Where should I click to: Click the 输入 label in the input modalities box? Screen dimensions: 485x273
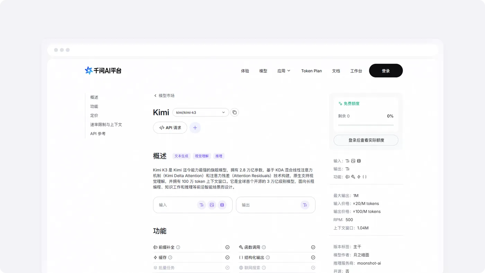coord(163,205)
